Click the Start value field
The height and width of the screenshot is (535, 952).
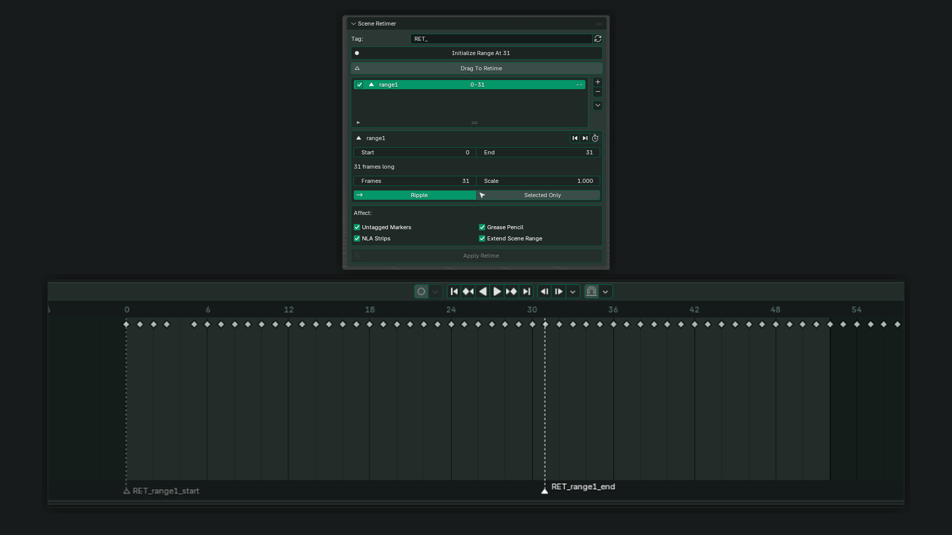(x=415, y=153)
